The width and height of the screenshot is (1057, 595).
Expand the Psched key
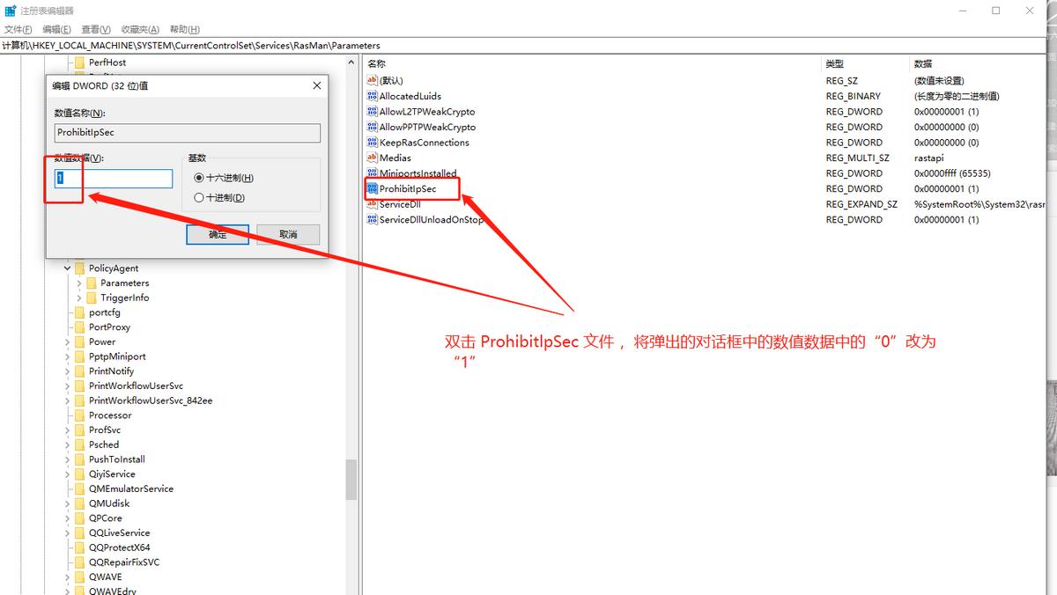point(68,444)
